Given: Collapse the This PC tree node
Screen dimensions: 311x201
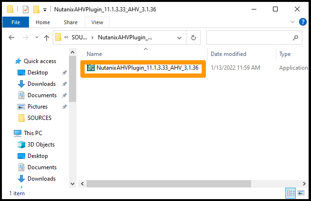Looking at the screenshot, I should pos(10,133).
